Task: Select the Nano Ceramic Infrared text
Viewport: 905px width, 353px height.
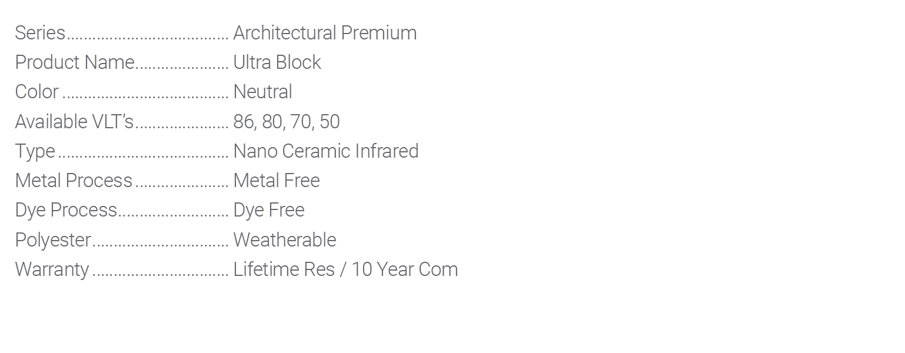Action: point(326,151)
